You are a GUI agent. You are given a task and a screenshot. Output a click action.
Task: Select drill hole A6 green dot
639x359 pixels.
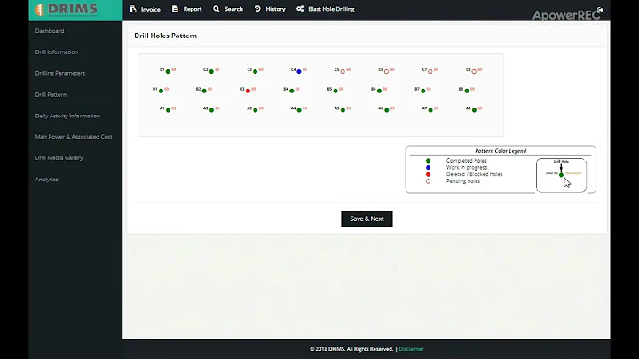387,110
